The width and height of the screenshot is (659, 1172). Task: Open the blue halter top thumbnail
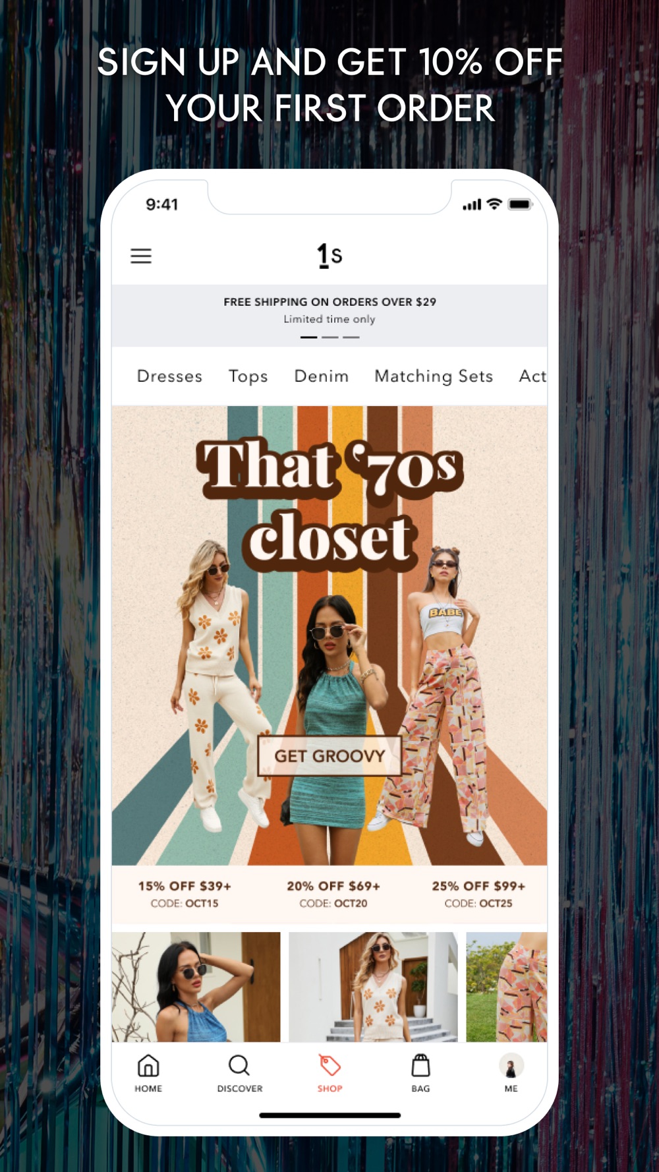[x=196, y=987]
